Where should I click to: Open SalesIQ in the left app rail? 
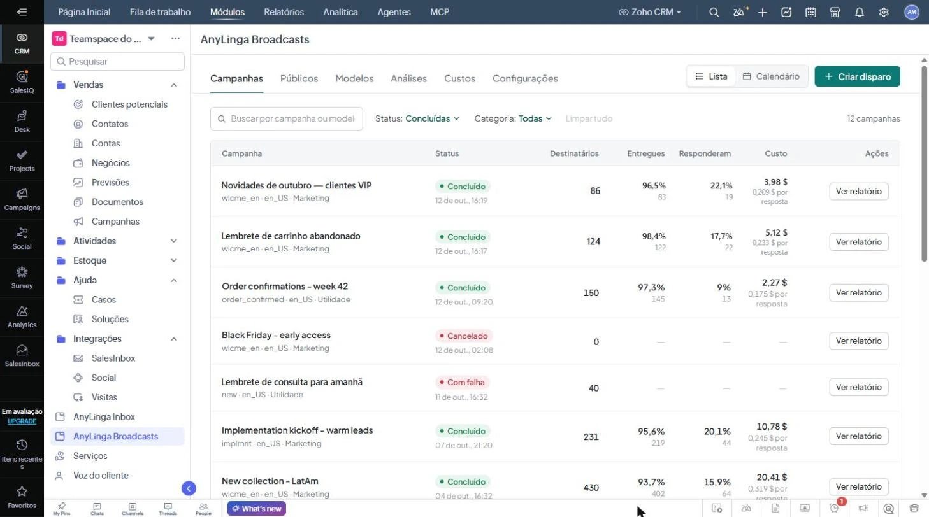(22, 82)
